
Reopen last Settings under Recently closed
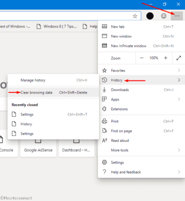coord(53,134)
